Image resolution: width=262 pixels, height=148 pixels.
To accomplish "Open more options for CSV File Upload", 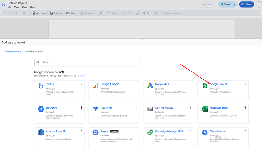I will (191, 108).
